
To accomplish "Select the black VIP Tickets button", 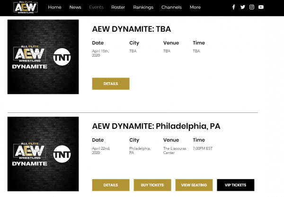I will 235,185.
